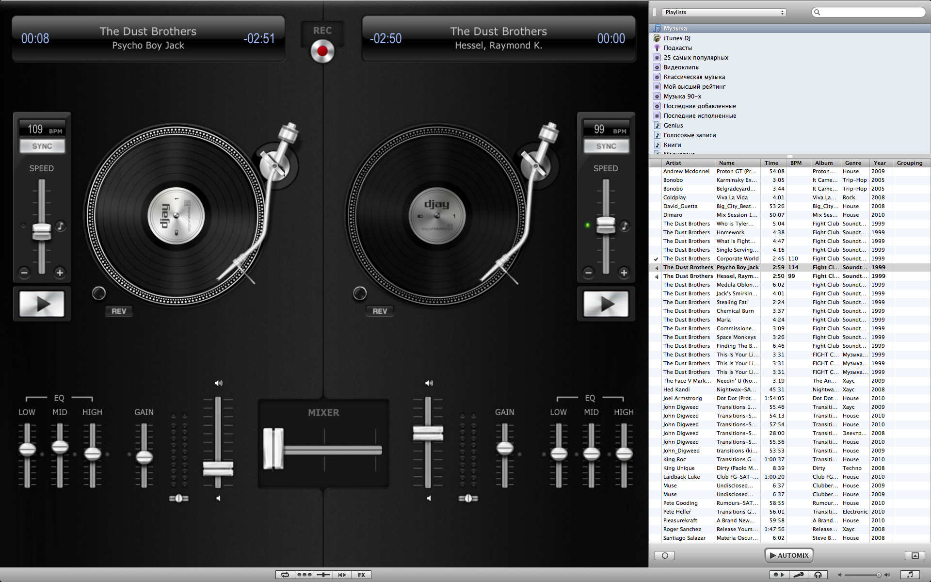Toggle REV on the right turntable
This screenshot has height=582, width=931.
tap(380, 311)
